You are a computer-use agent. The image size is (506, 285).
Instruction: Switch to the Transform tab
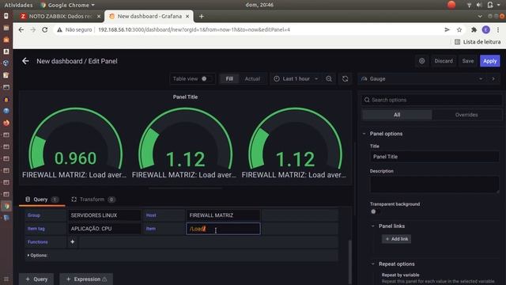(93, 199)
